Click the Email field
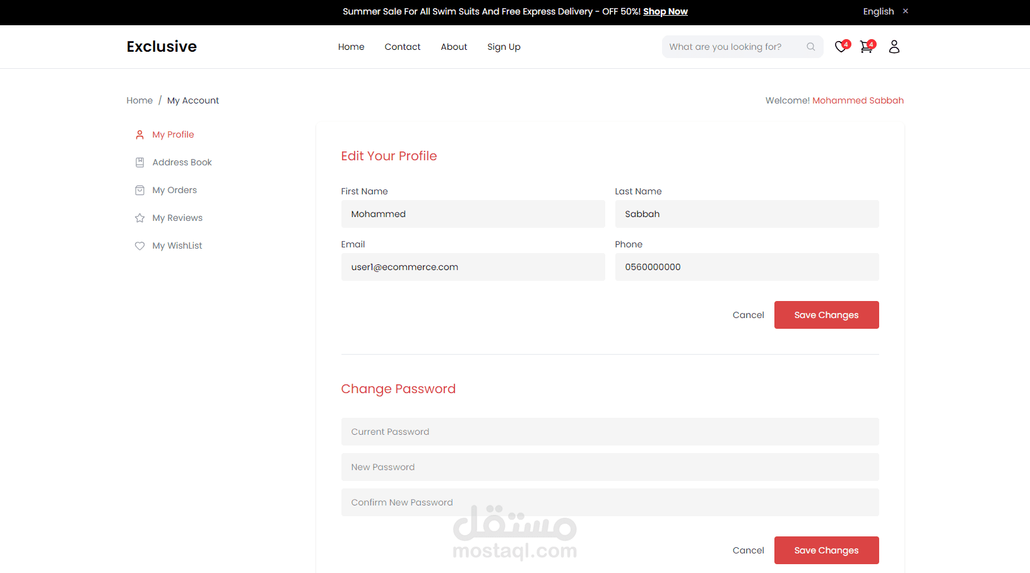The width and height of the screenshot is (1030, 573). point(473,267)
